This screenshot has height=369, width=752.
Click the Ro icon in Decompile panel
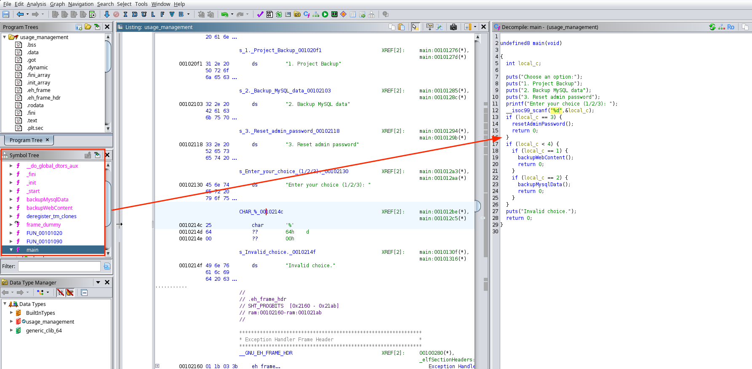pos(731,27)
